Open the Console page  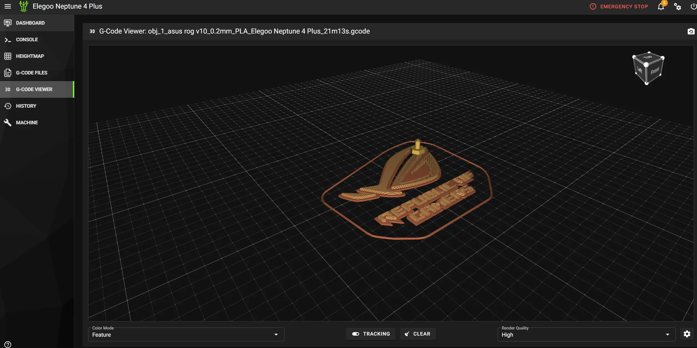pyautogui.click(x=37, y=40)
